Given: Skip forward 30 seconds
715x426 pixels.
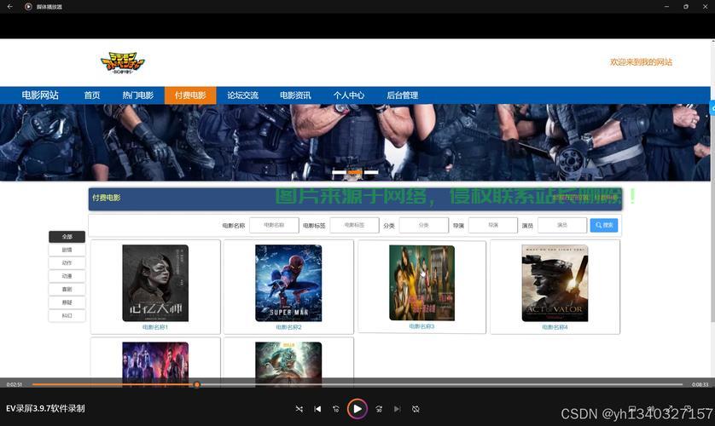Looking at the screenshot, I should pyautogui.click(x=379, y=409).
